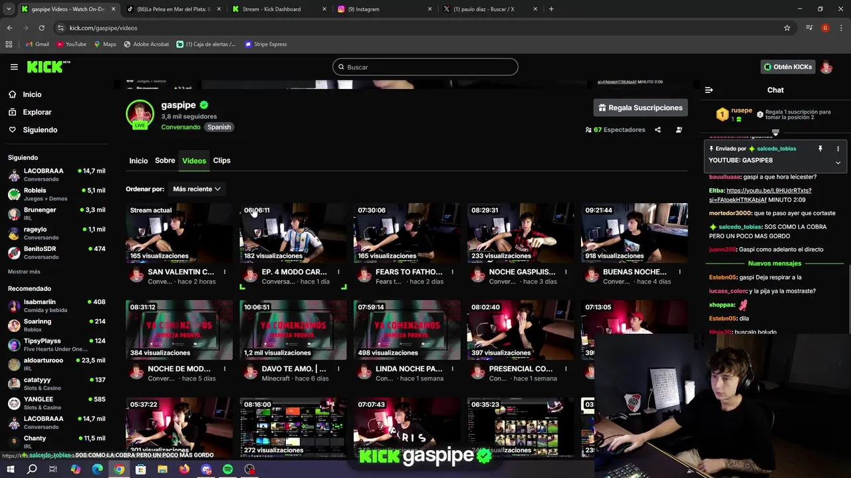Open the tab search dropdown arrow
This screenshot has height=478, width=851.
point(9,9)
